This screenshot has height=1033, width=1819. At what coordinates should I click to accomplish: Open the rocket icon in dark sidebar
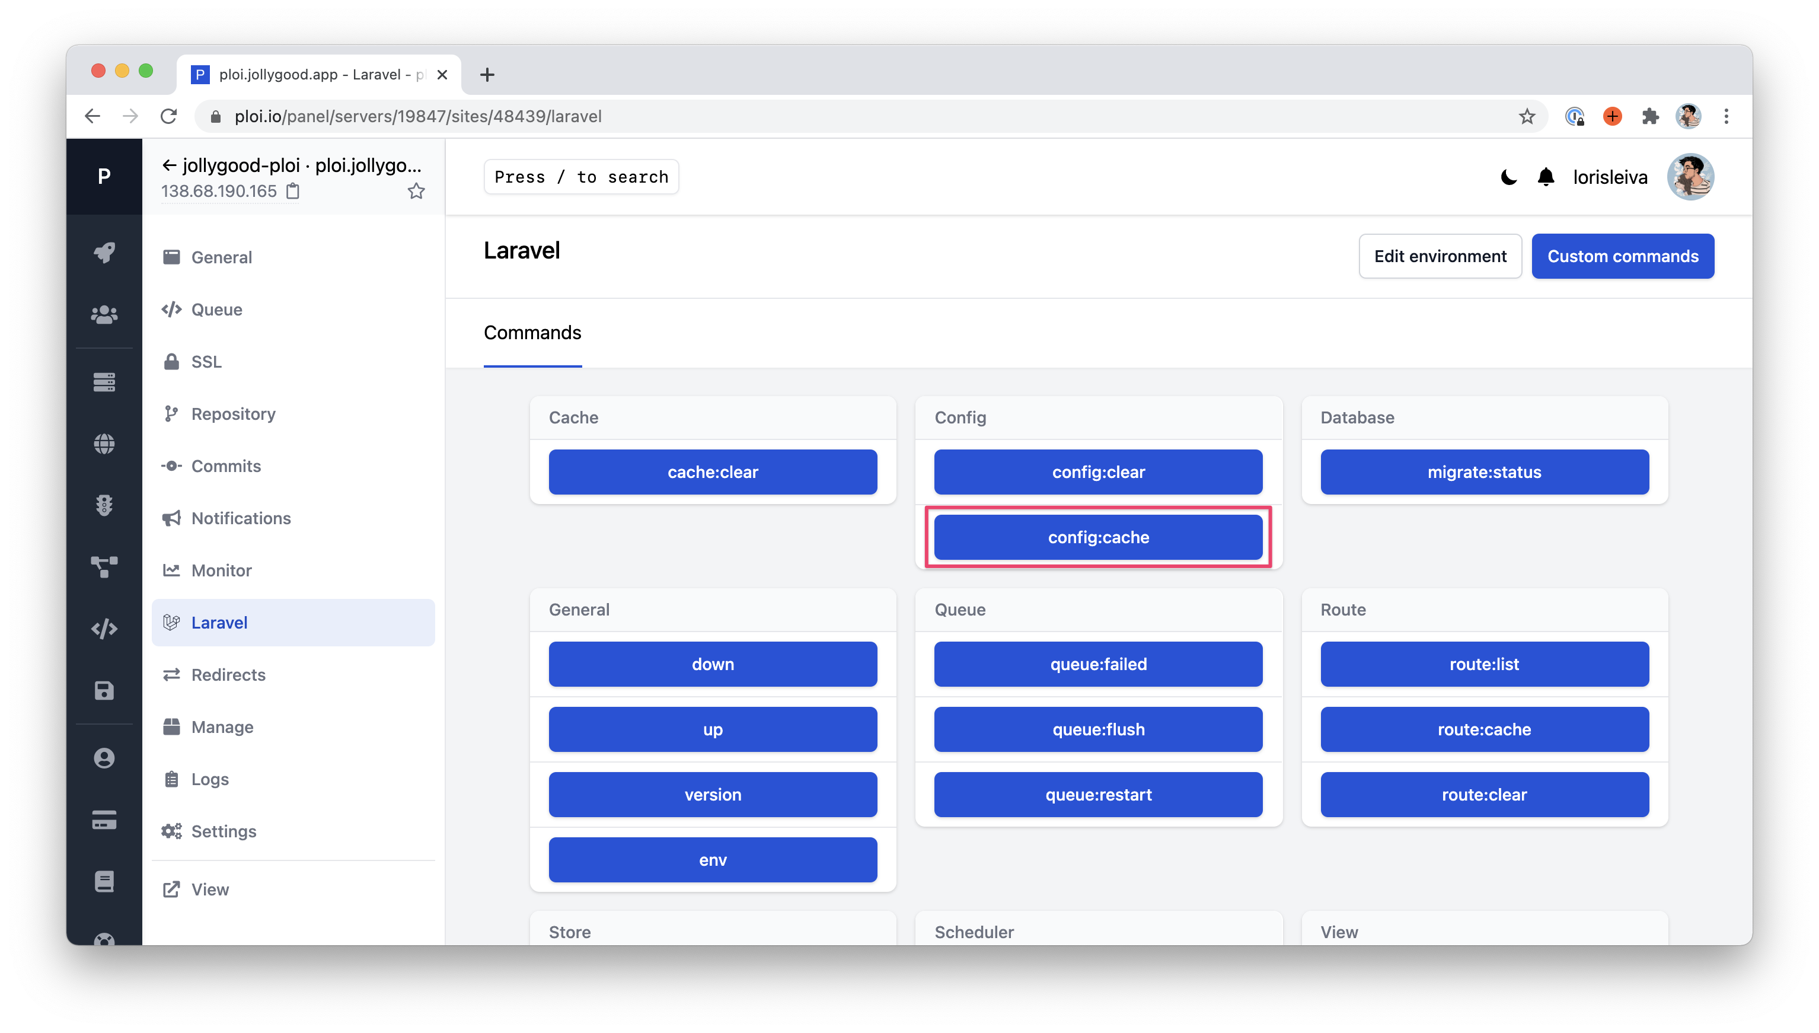104,252
